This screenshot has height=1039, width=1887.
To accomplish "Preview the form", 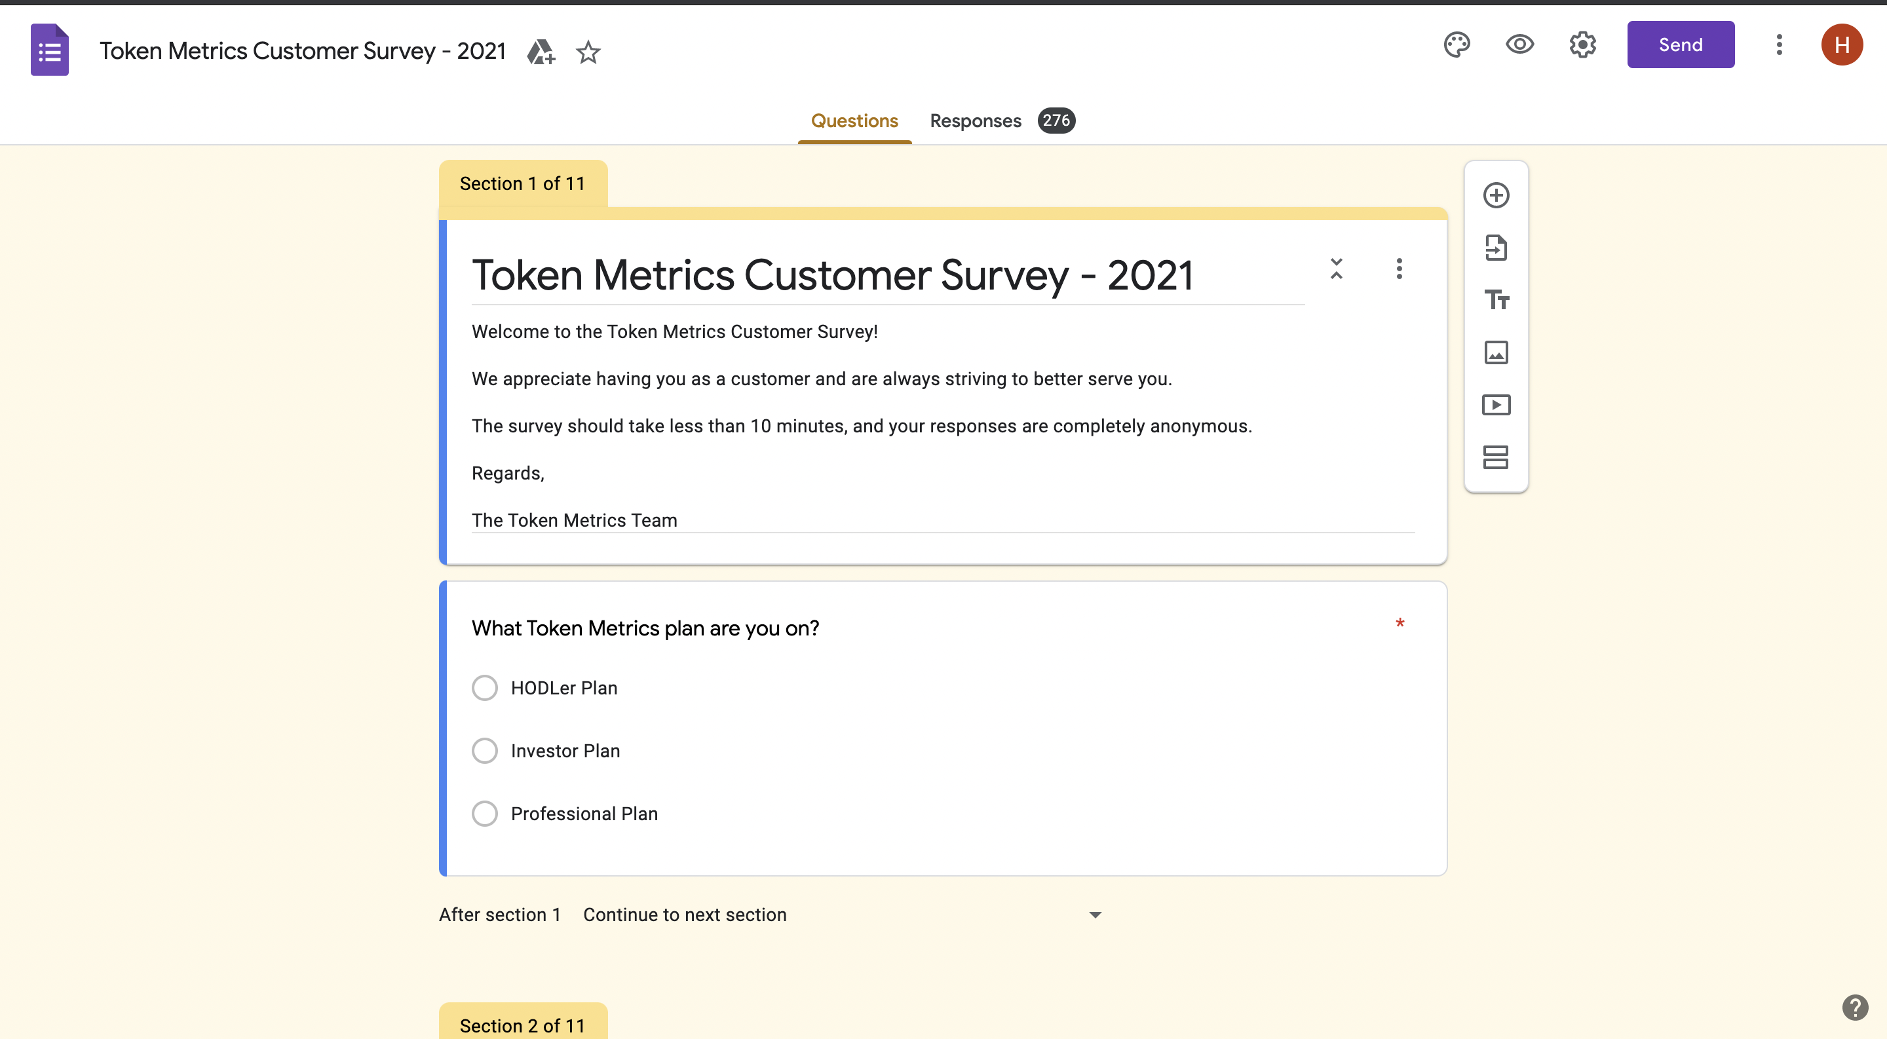I will pyautogui.click(x=1519, y=45).
